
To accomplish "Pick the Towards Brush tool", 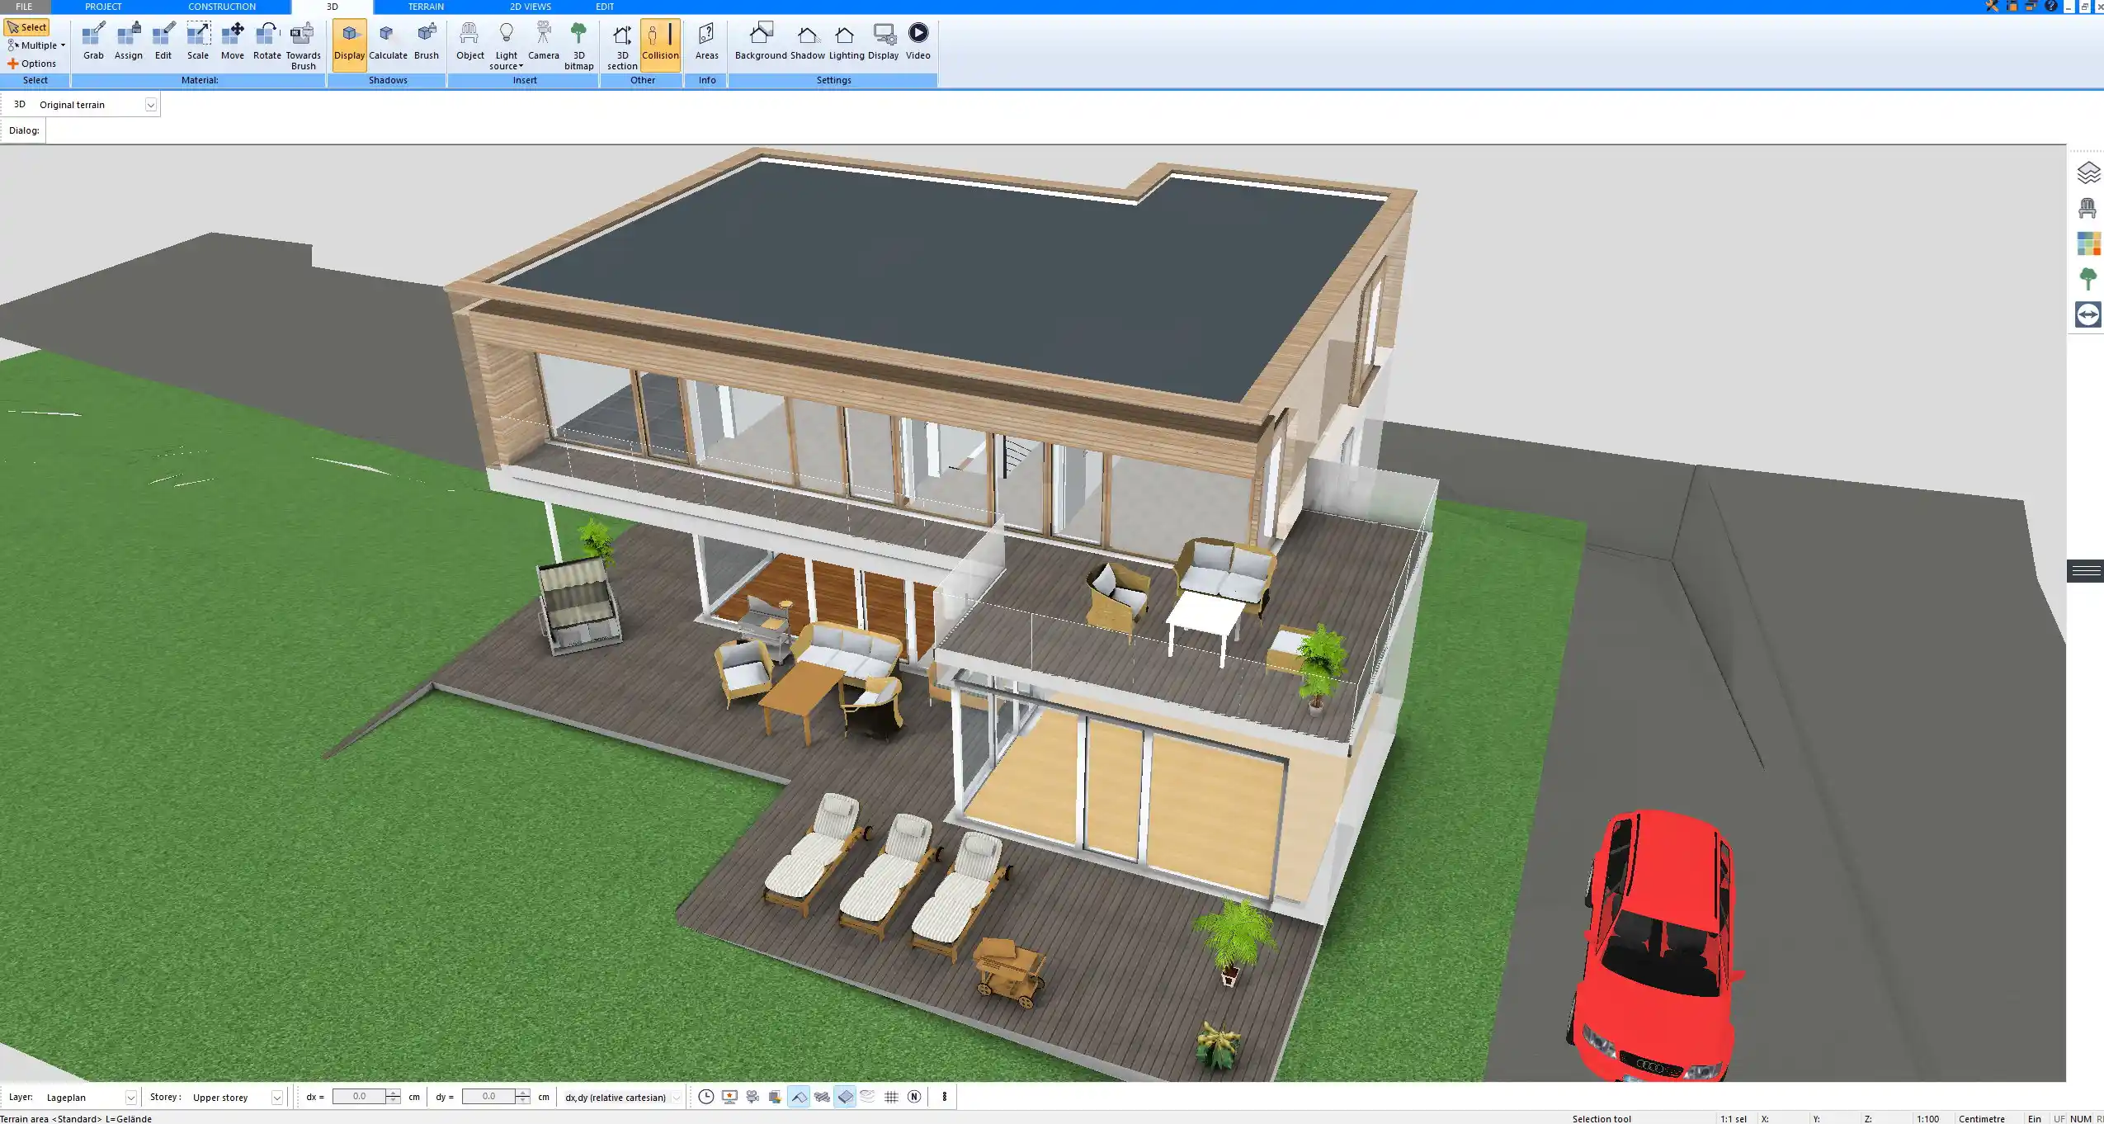I will (303, 45).
